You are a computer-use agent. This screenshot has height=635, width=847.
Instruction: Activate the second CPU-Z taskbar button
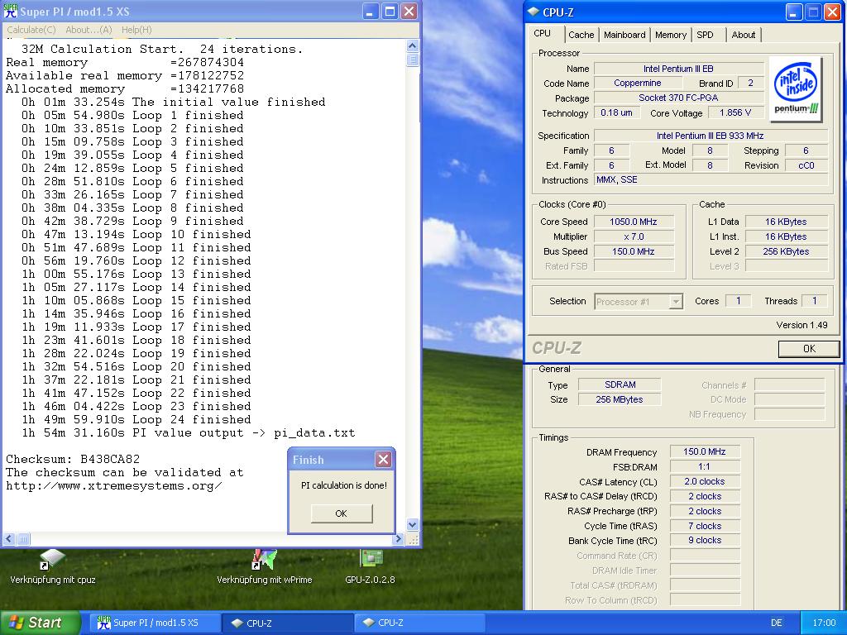point(419,623)
